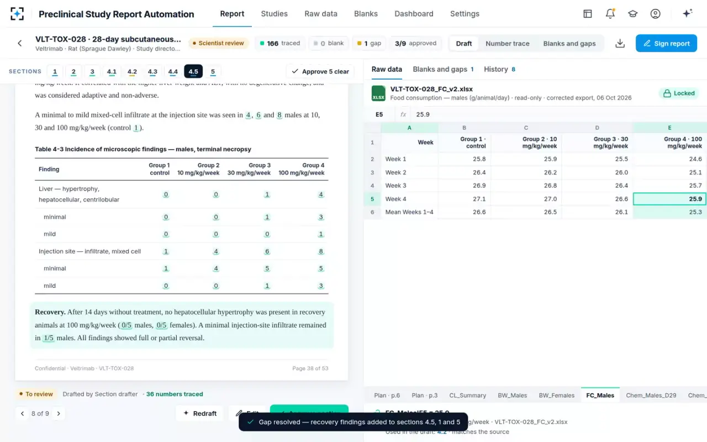
Task: Jump to section 3
Action: [x=92, y=71]
